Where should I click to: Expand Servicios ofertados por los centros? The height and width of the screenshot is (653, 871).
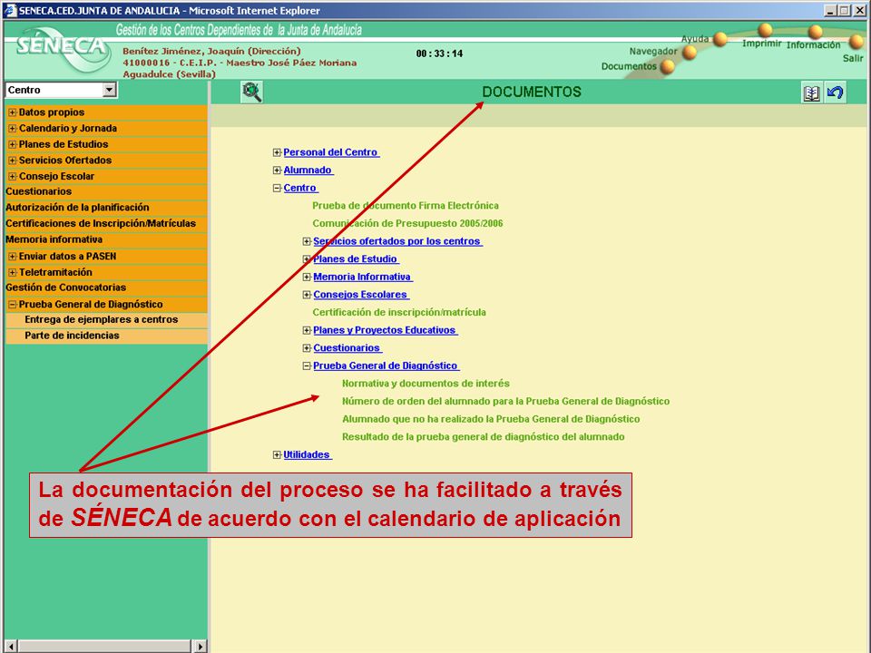click(x=307, y=241)
